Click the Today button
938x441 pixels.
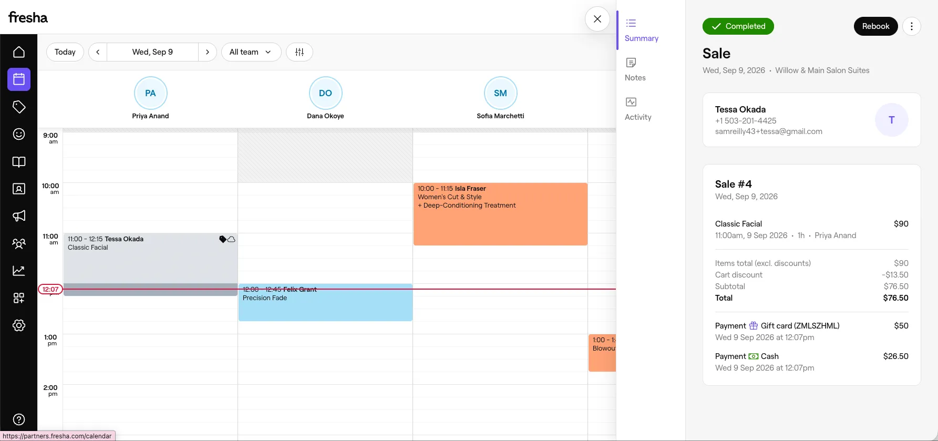click(65, 52)
